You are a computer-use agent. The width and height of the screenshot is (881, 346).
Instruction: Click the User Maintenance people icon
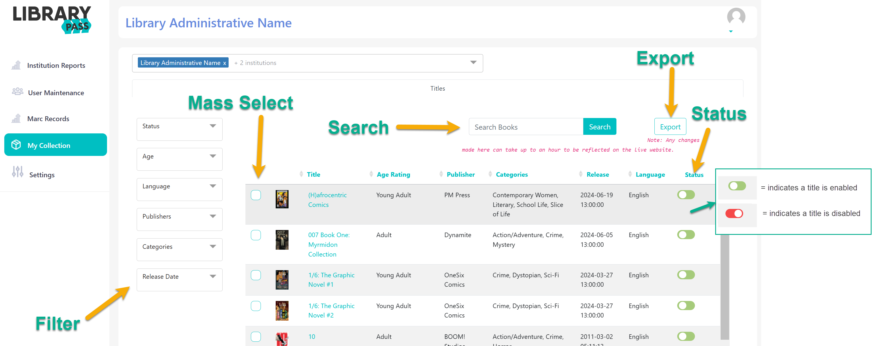[x=17, y=91]
